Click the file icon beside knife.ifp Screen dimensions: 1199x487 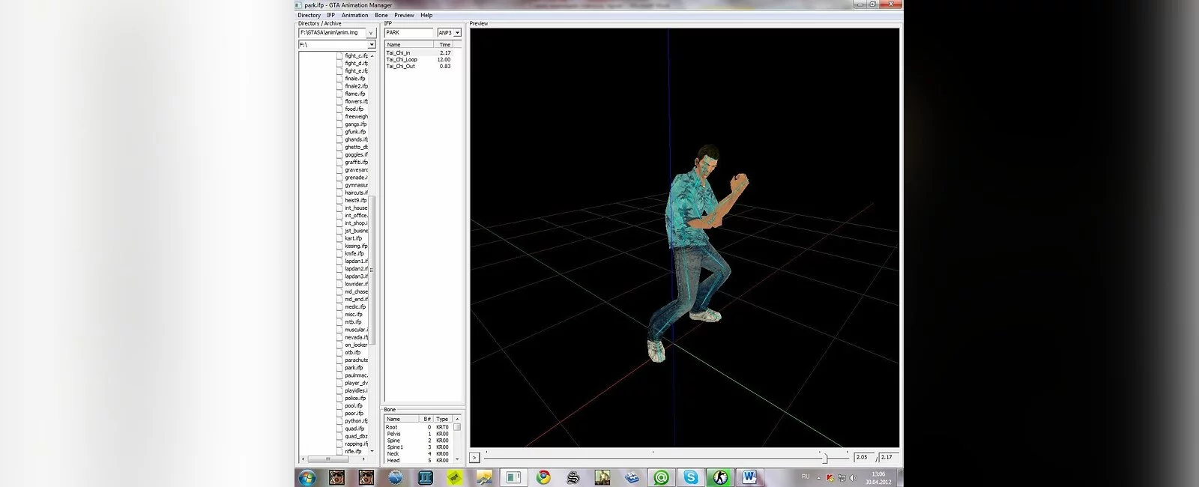pyautogui.click(x=339, y=253)
